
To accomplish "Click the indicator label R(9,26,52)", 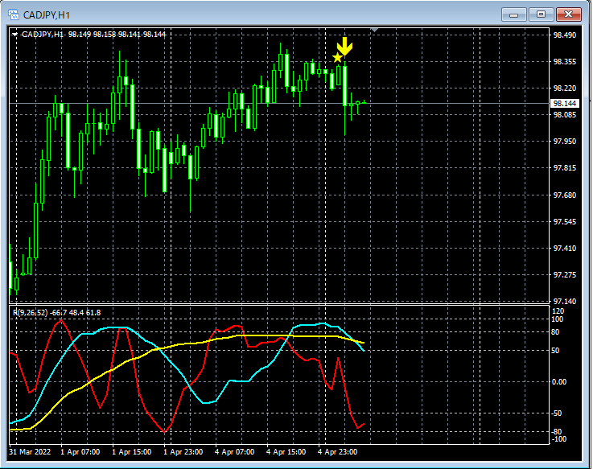I will 31,312.
